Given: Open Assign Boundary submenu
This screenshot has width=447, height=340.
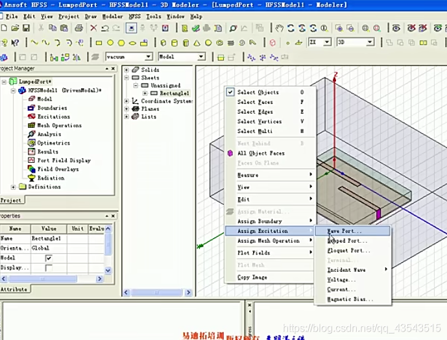Looking at the screenshot, I should 269,221.
